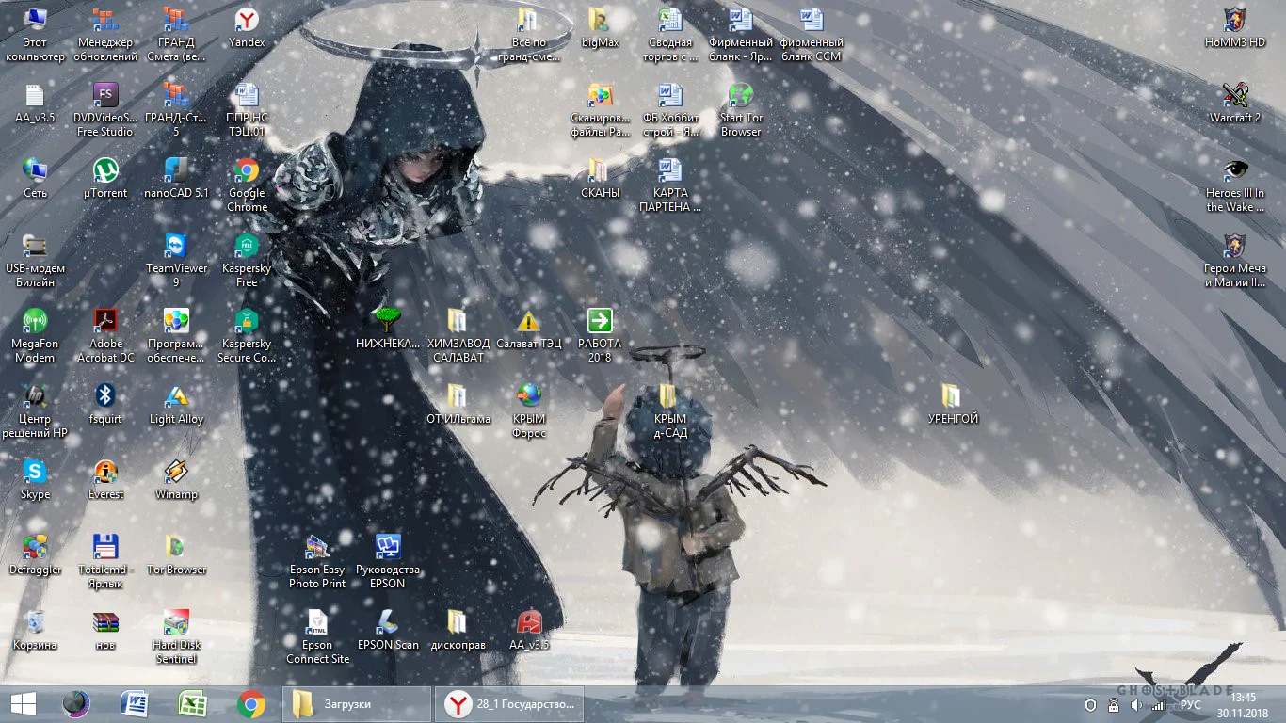Open the Yandex browser taskbar window

point(509,704)
